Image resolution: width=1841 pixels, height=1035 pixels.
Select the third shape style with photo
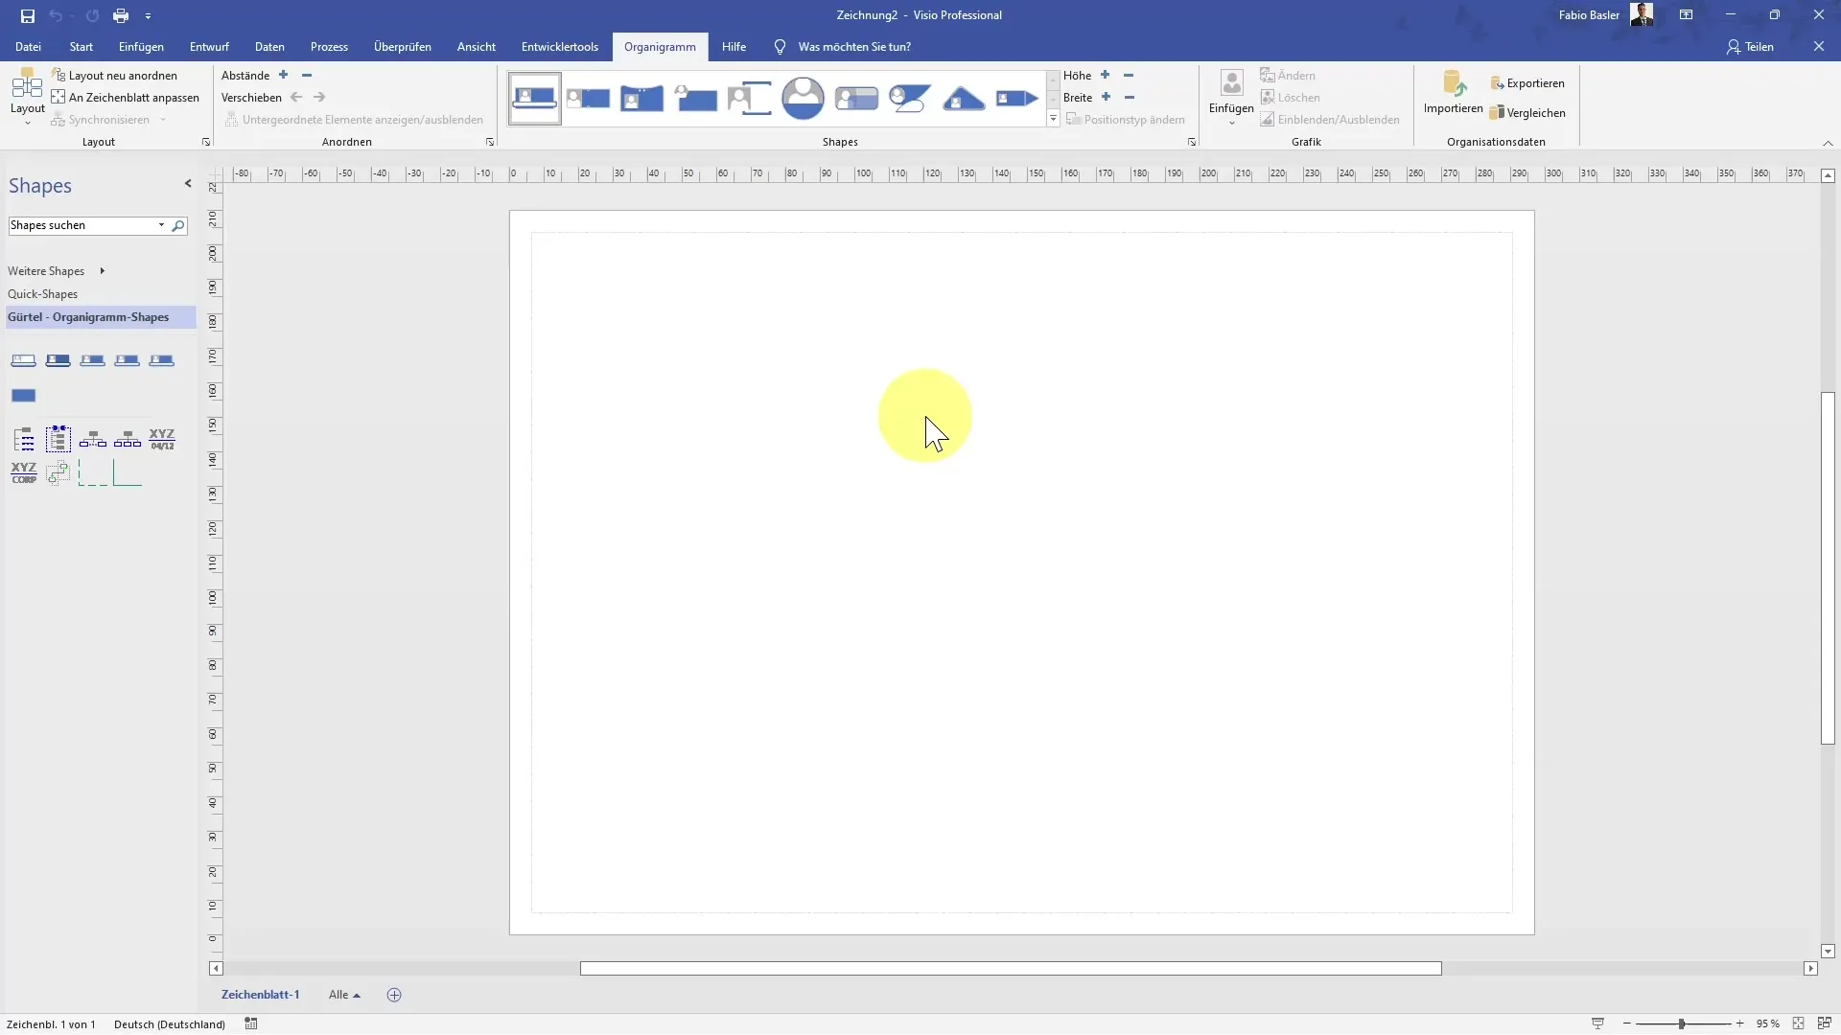click(x=641, y=98)
